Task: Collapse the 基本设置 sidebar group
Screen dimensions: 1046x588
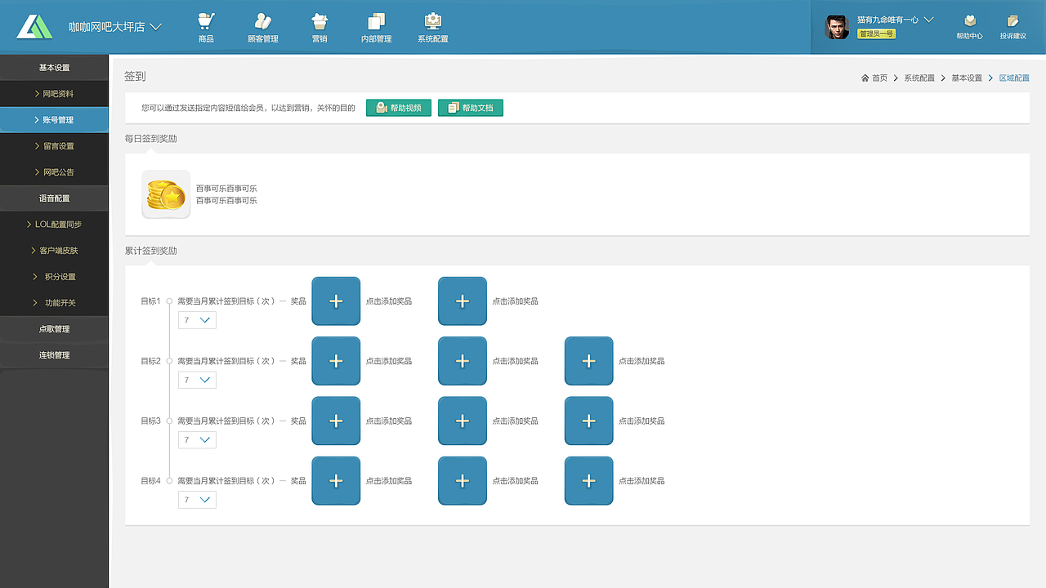Action: click(x=54, y=68)
